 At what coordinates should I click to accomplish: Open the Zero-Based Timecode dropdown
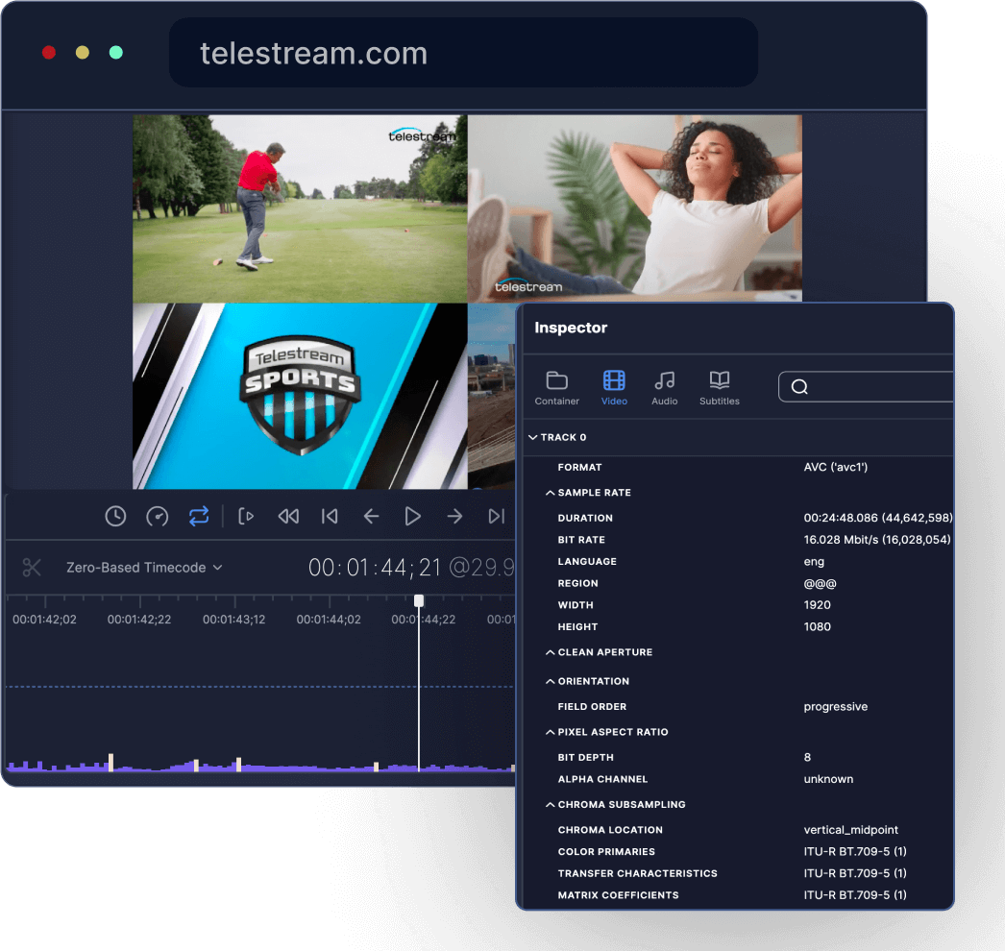tap(144, 568)
